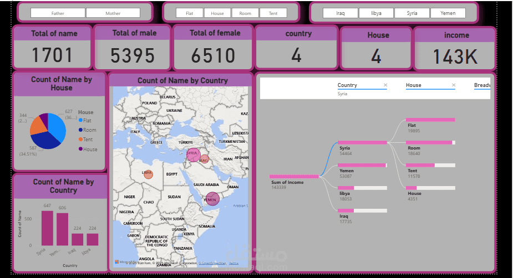Click the Total of name card value 1701
This screenshot has height=278, width=513.
pyautogui.click(x=52, y=55)
